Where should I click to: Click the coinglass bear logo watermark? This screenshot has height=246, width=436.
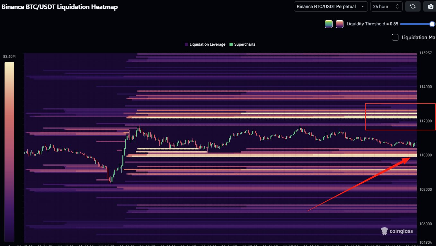click(x=384, y=231)
